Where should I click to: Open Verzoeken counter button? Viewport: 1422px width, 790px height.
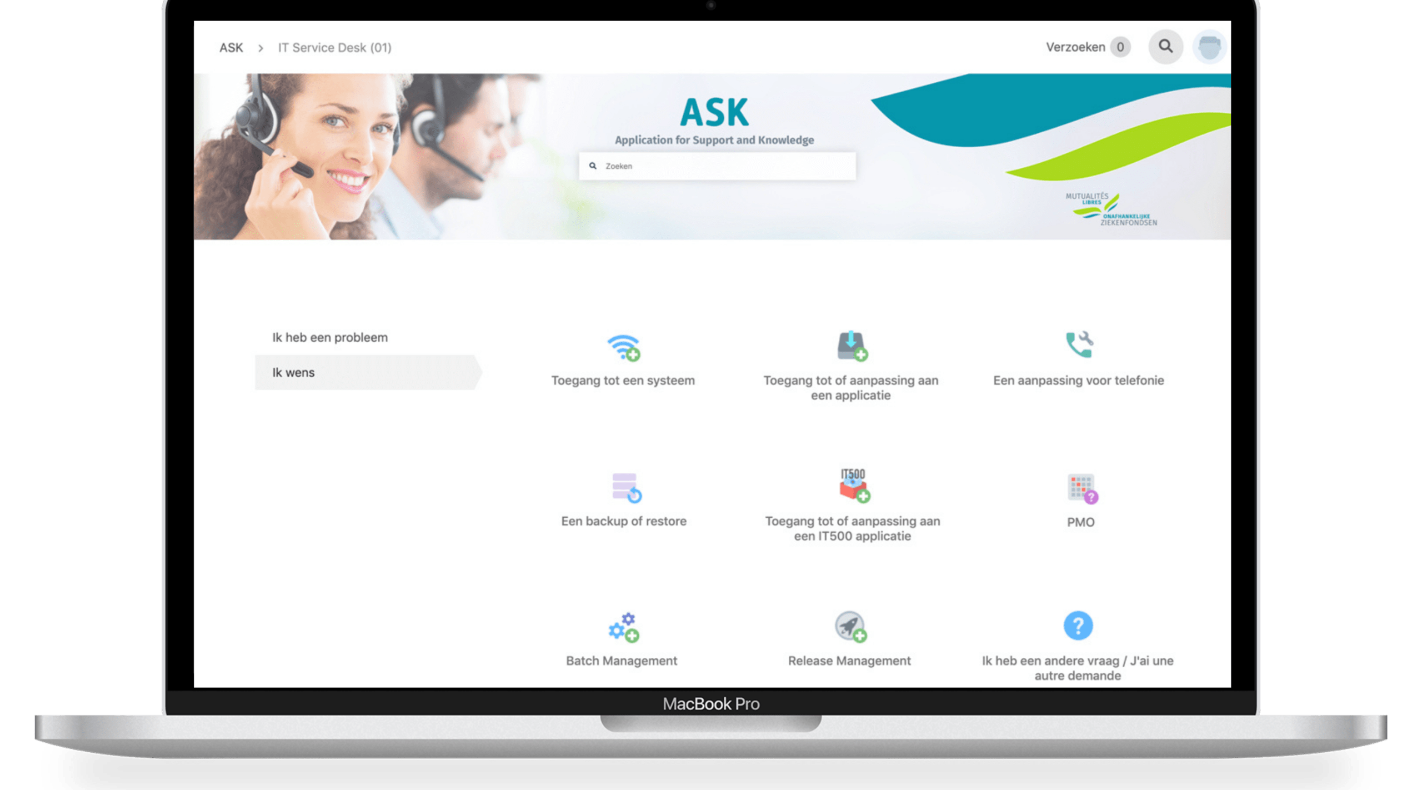coord(1088,47)
